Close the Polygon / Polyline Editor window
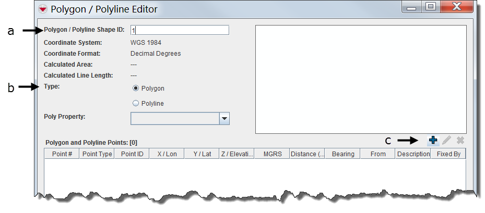Image resolution: width=485 pixels, height=213 pixels. [x=456, y=7]
